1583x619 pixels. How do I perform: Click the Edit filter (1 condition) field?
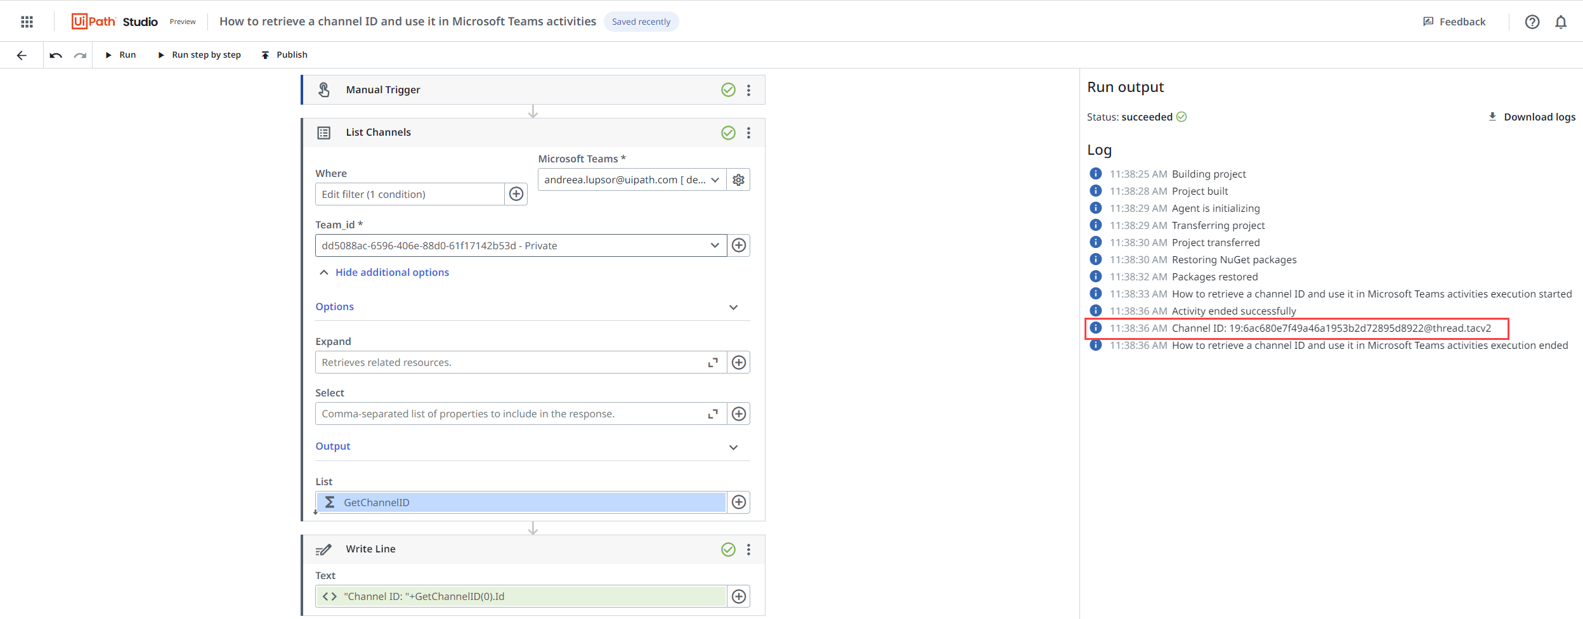point(410,194)
